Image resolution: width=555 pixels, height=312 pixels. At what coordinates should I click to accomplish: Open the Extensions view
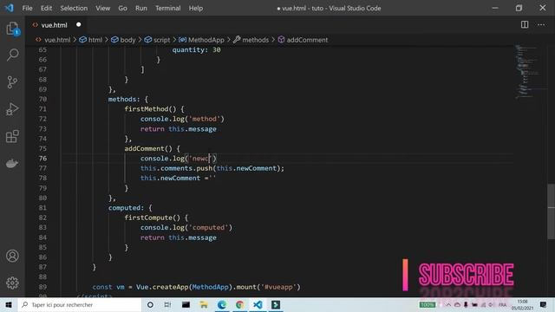click(x=12, y=136)
